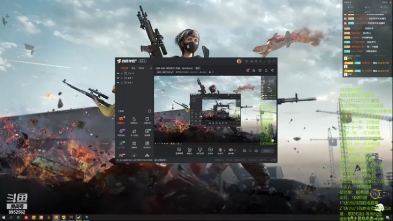Image resolution: width=393 pixels, height=221 pixels.
Task: Open the microphone voice tool with purple badge
Action: pos(121,132)
